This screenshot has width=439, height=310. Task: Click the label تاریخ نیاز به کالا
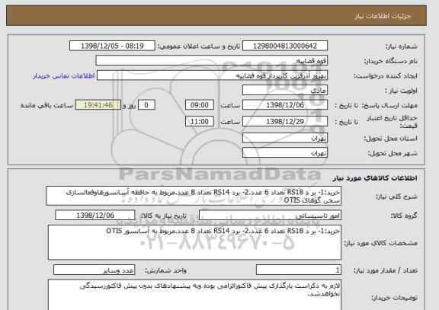tap(163, 216)
